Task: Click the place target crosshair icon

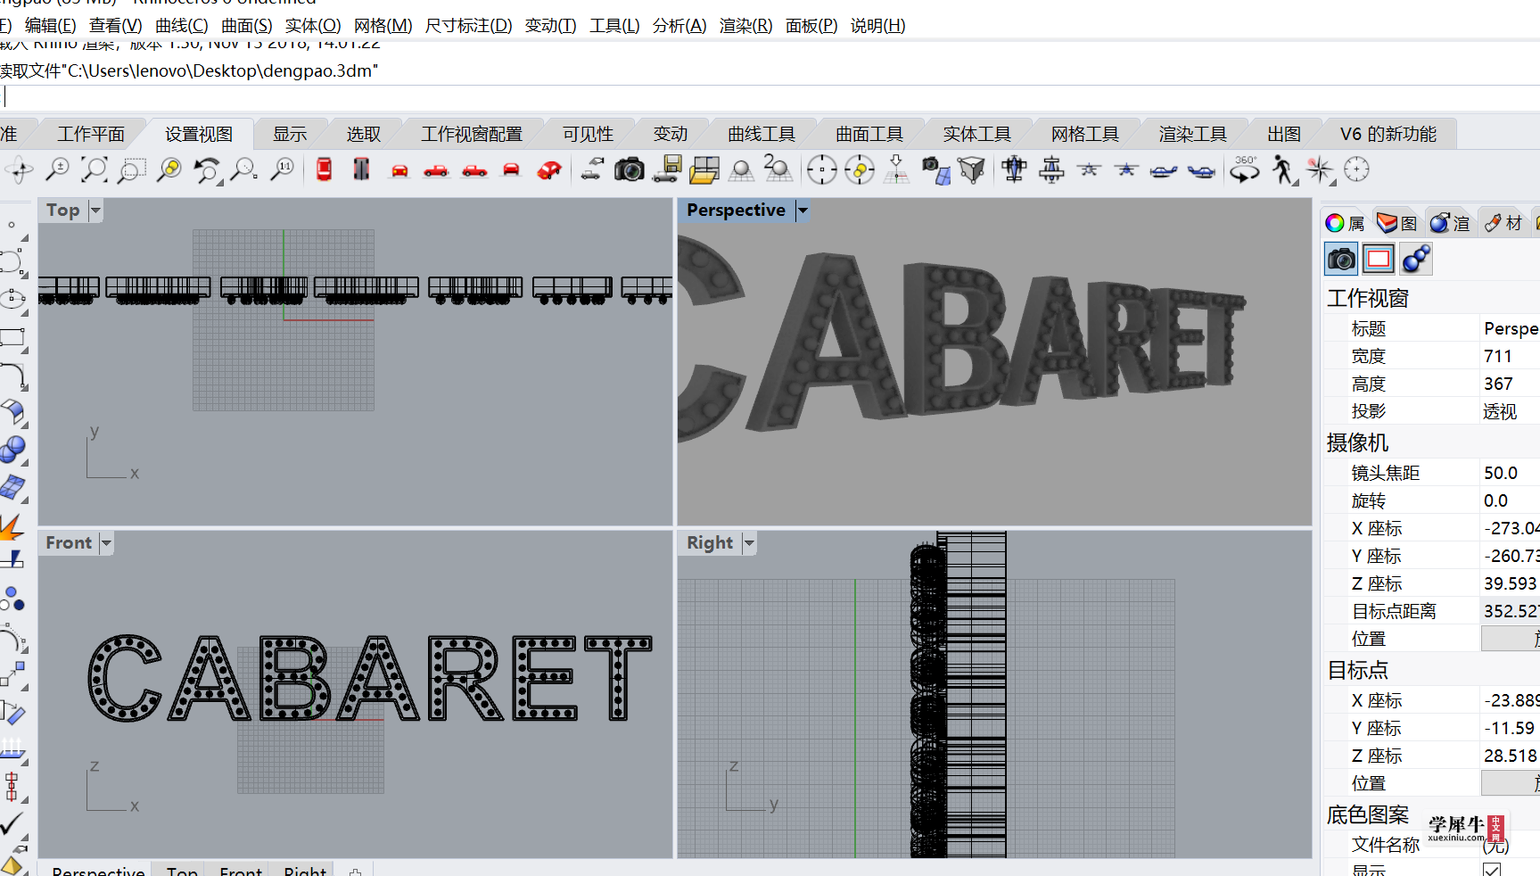Action: point(821,169)
